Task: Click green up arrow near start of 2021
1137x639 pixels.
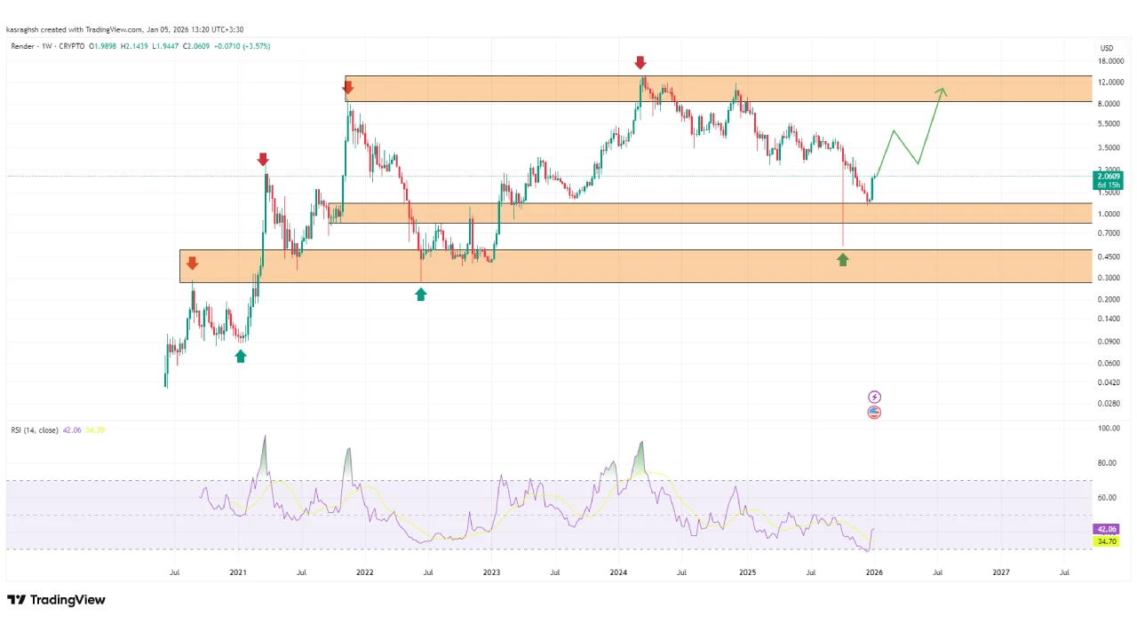Action: 241,356
